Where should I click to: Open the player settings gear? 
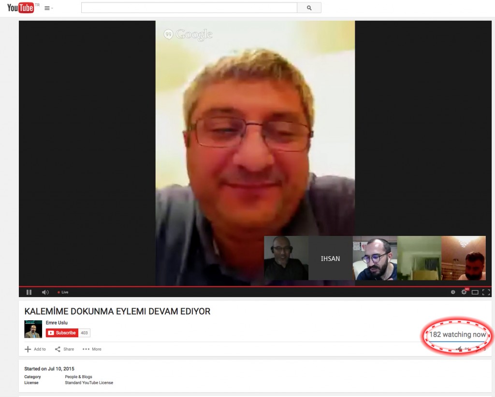click(464, 292)
